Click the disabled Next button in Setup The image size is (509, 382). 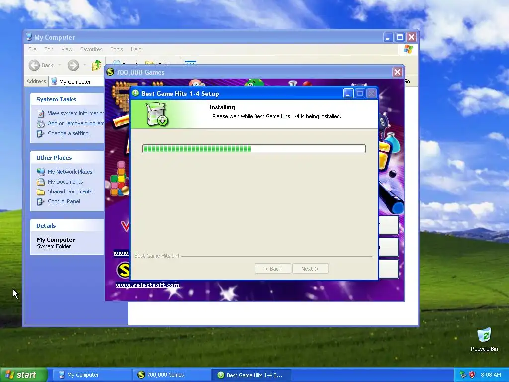click(310, 269)
